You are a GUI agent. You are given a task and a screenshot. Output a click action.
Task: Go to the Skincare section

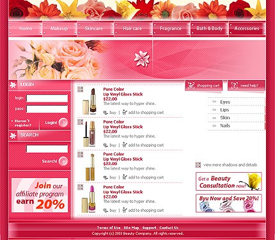pyautogui.click(x=96, y=28)
